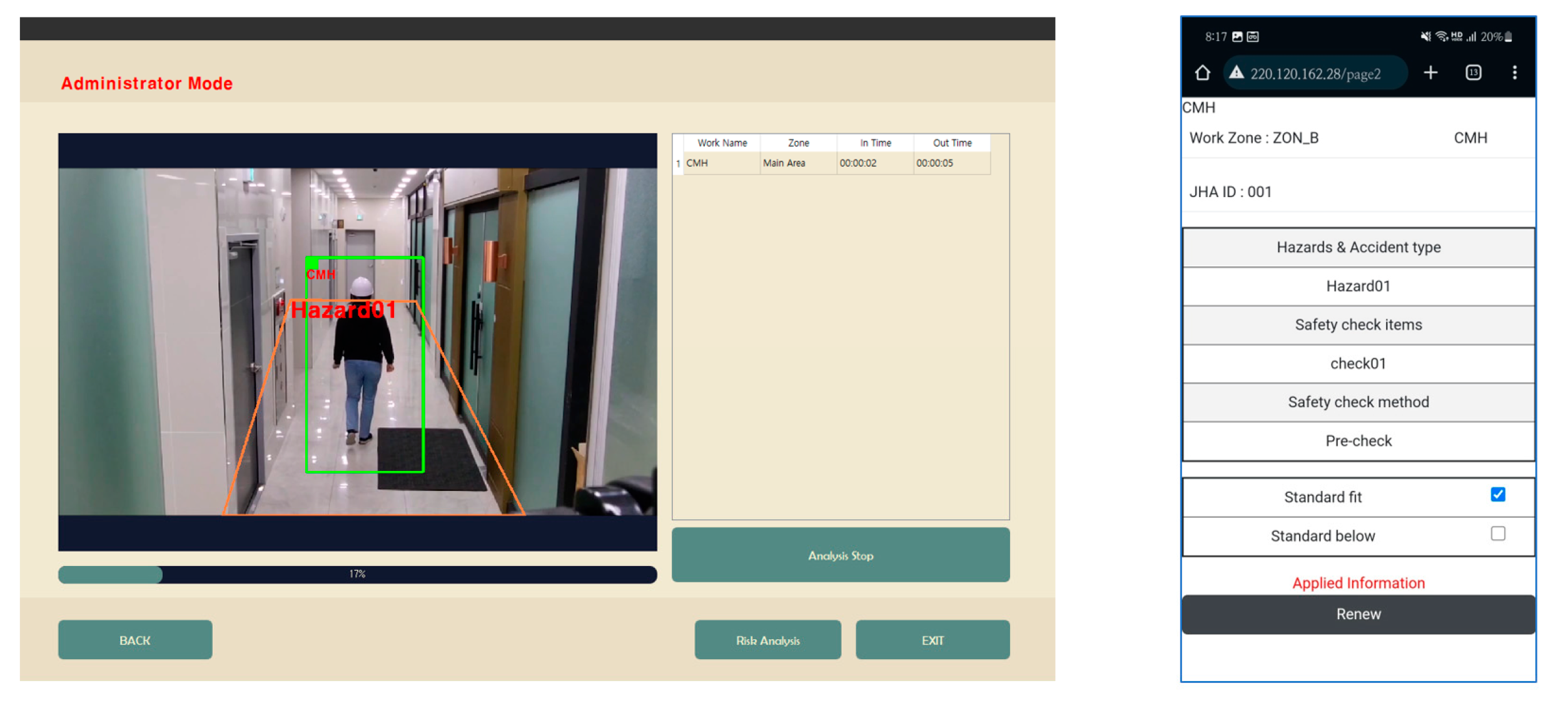The width and height of the screenshot is (1558, 703).
Task: Tap the browser home icon
Action: 1202,73
